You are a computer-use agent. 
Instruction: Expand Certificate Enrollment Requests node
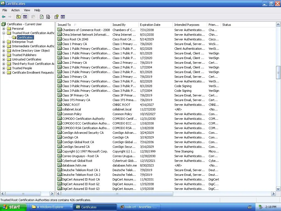pyautogui.click(x=4, y=73)
